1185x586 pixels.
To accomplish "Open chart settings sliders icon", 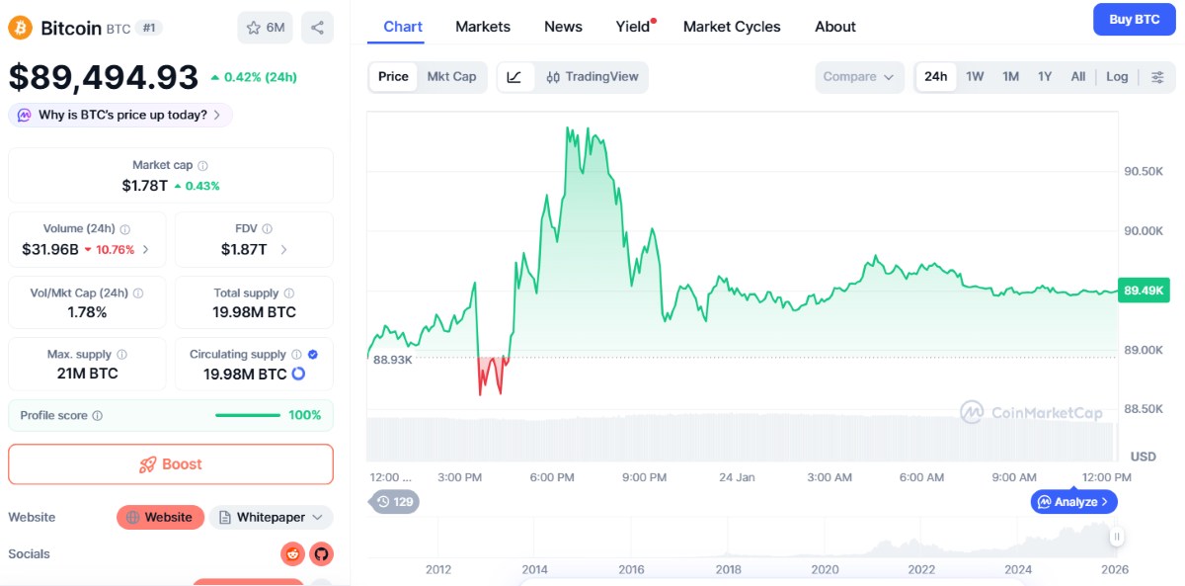I will [1157, 77].
